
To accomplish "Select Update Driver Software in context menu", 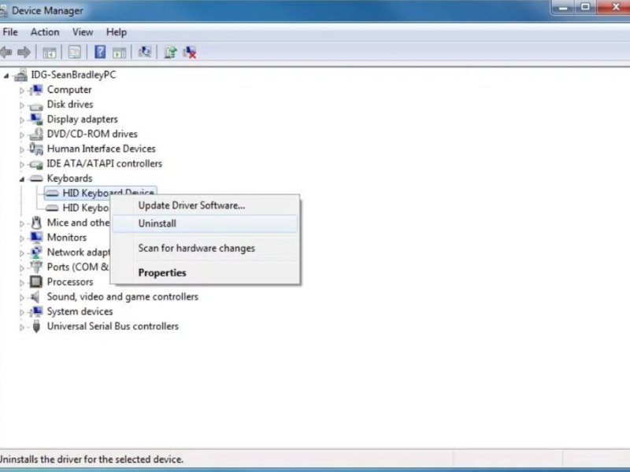I will coord(191,205).
